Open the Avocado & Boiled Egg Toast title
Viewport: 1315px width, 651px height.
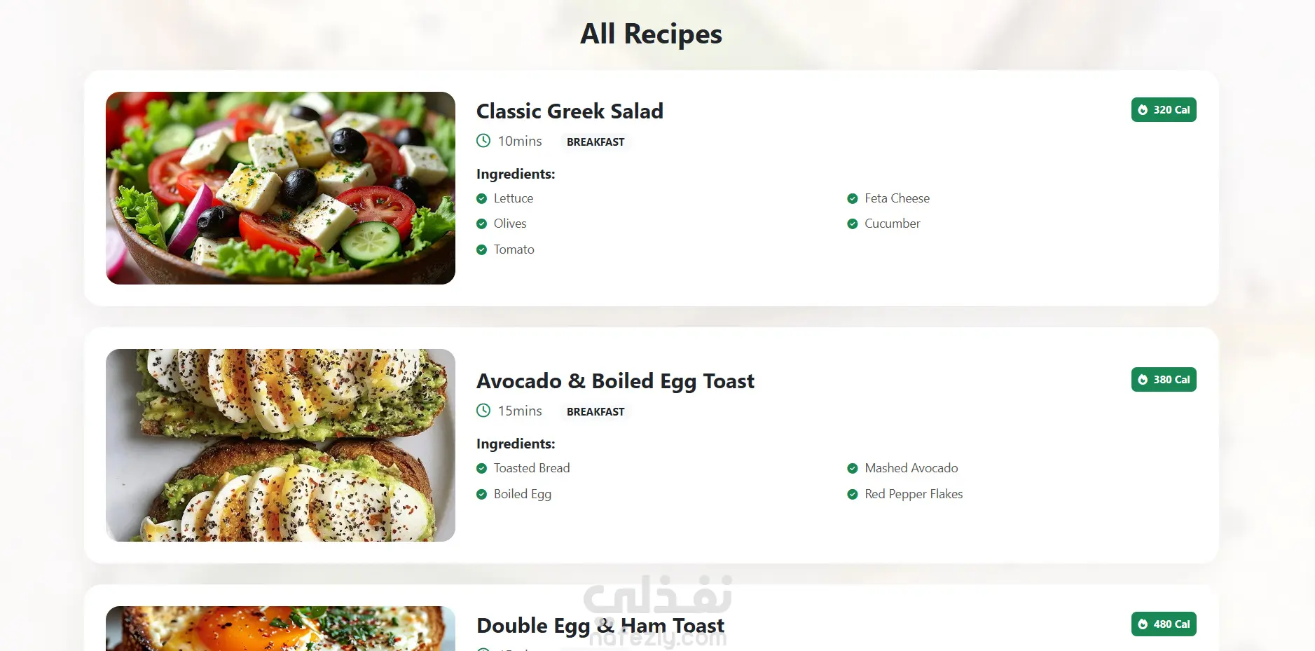pyautogui.click(x=615, y=381)
